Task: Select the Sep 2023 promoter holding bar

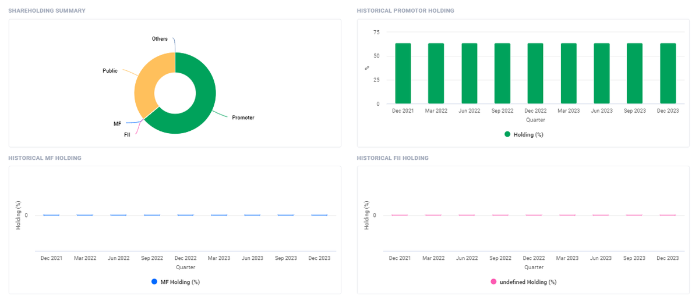Action: tap(635, 73)
